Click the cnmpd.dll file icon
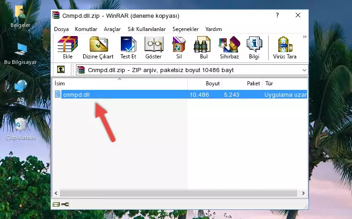Image resolution: width=352 pixels, height=219 pixels. 58,94
